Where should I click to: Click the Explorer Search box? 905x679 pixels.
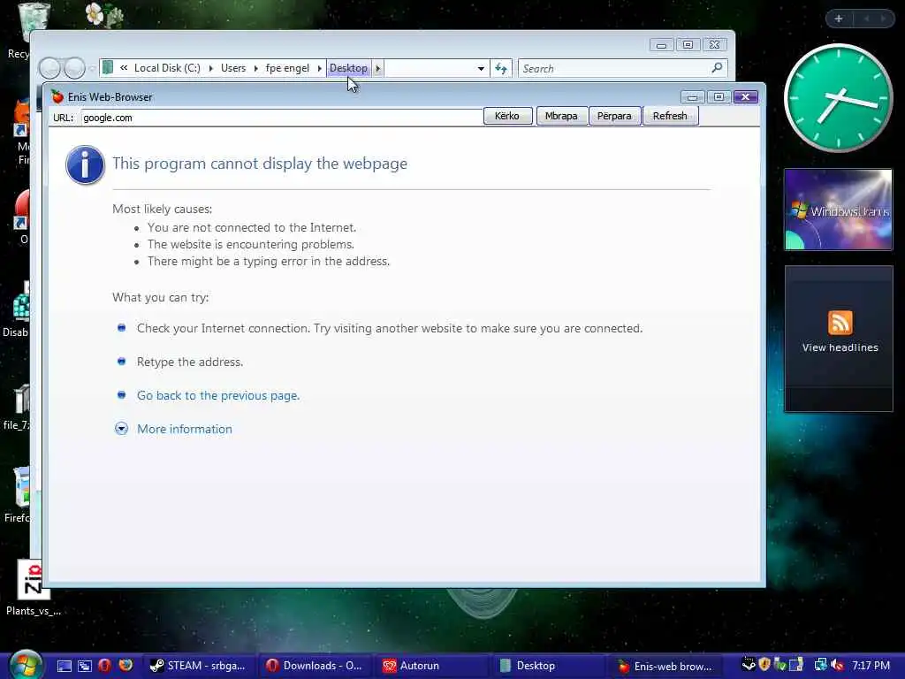(x=614, y=69)
